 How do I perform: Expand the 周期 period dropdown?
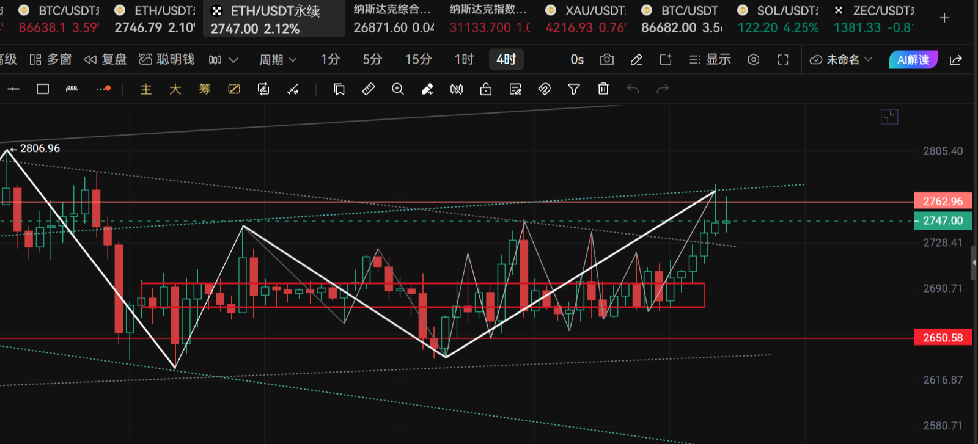[x=278, y=59]
